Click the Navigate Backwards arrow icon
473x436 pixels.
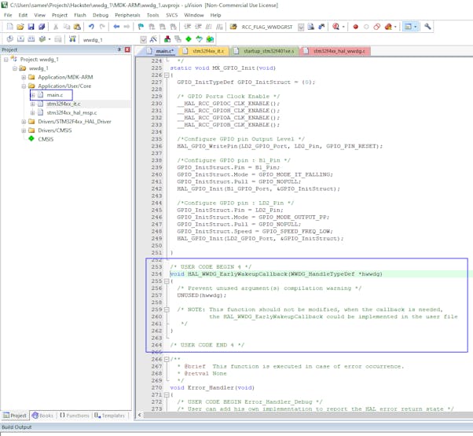tap(116, 27)
